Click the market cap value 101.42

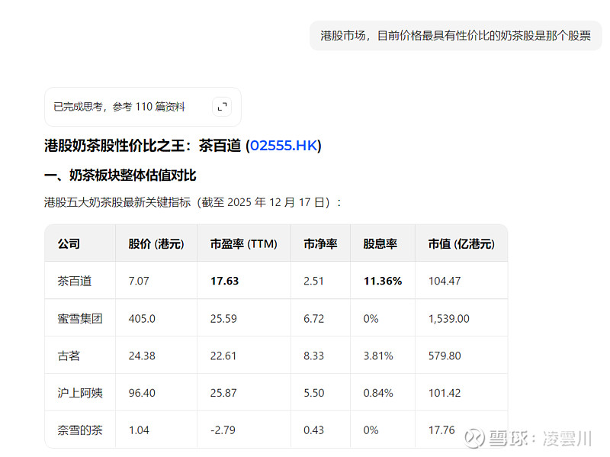pos(445,393)
